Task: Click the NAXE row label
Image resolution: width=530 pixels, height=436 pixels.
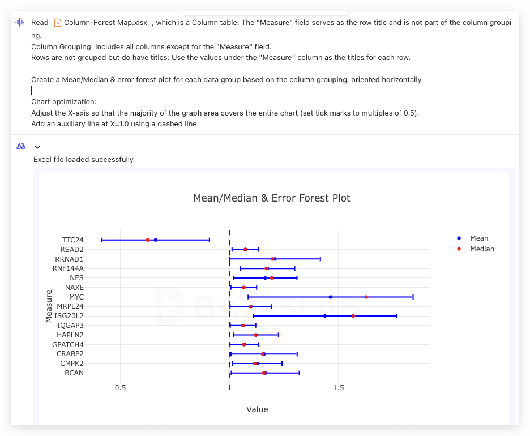Action: coord(74,288)
